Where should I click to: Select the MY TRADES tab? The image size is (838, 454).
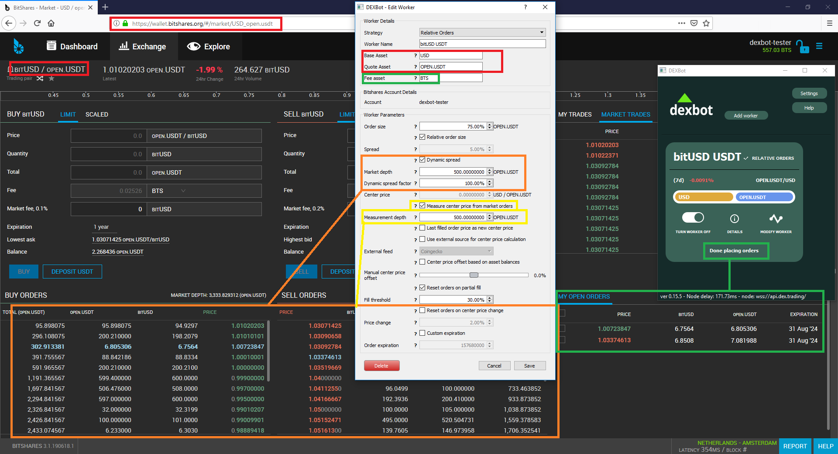575,114
